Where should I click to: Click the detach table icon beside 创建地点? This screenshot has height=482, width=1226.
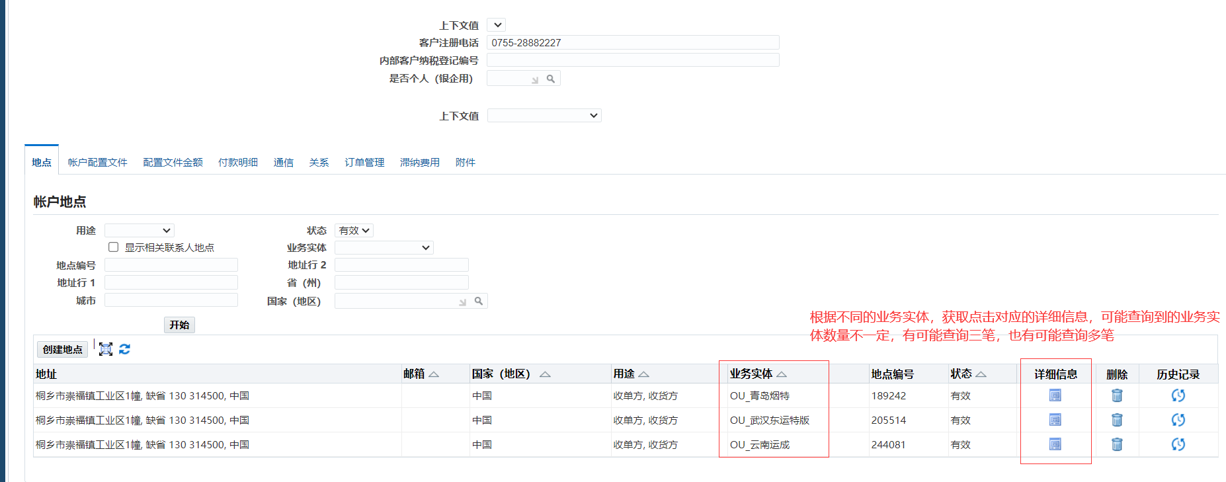(106, 349)
